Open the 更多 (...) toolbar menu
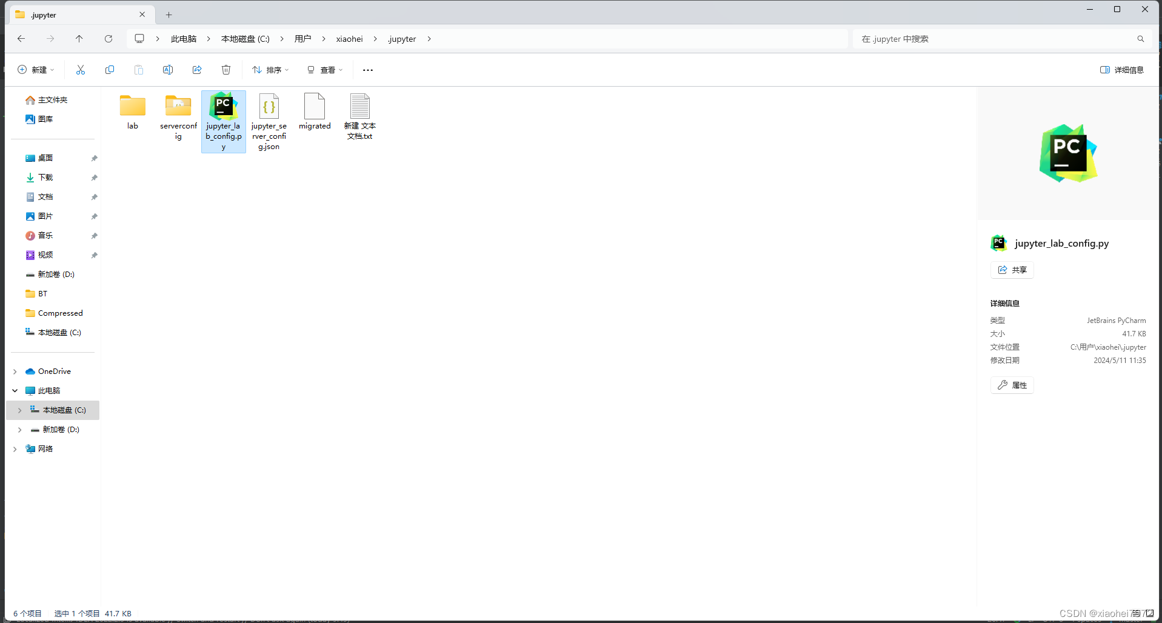 pos(367,70)
